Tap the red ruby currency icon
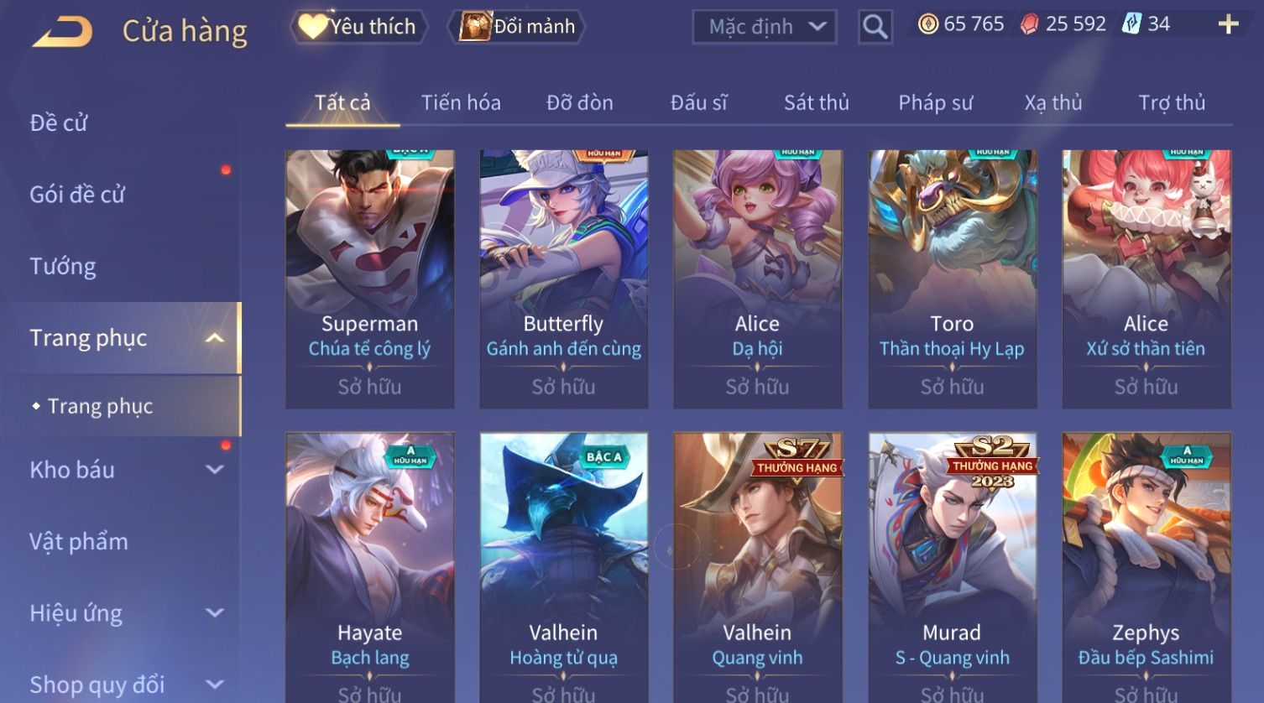 pyautogui.click(x=1029, y=24)
